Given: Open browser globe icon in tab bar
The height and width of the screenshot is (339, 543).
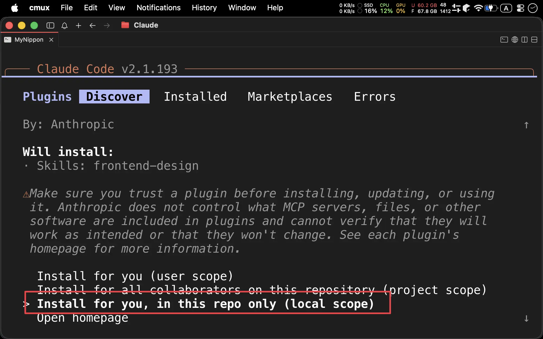Looking at the screenshot, I should pos(515,40).
